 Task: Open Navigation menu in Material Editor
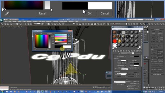point(120,29)
